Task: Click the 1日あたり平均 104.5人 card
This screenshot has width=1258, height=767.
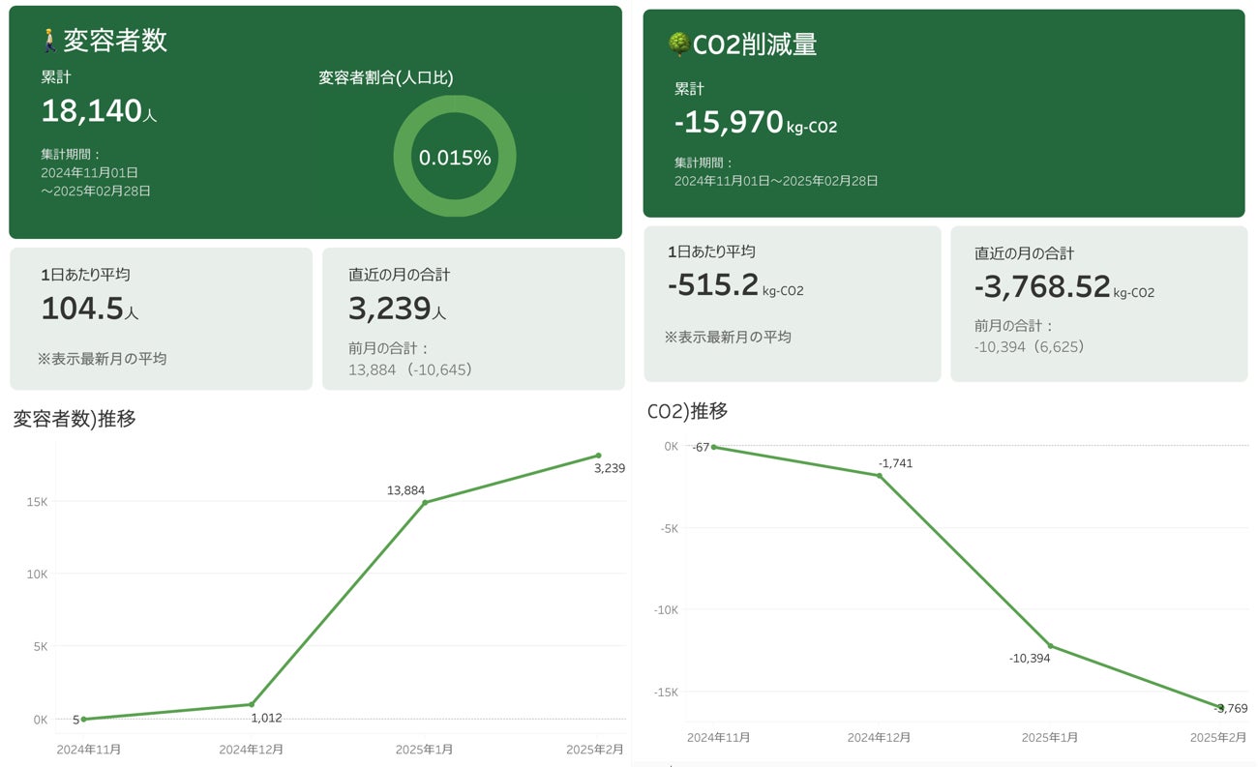Action: [161, 319]
